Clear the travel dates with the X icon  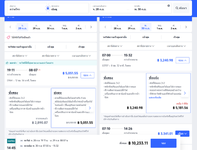click(169, 6)
